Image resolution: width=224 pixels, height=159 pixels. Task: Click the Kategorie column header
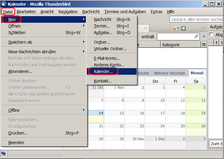coord(181,45)
